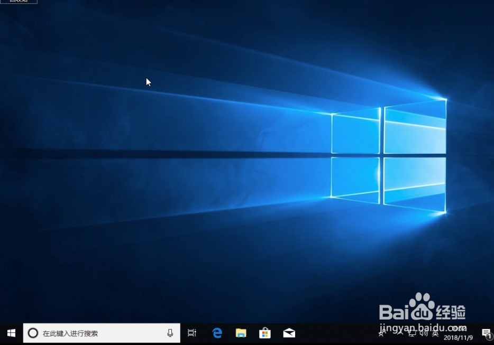Open the Windows Start menu
The image size is (494, 345).
tap(11, 333)
